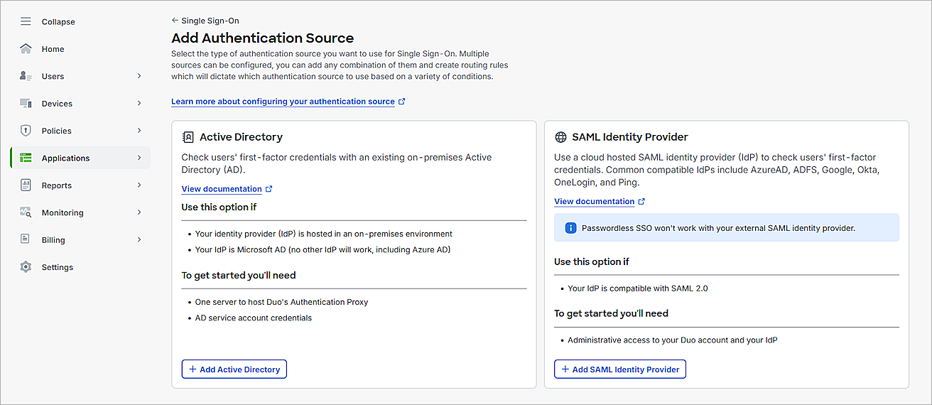Screen dimensions: 932x405
Task: Open the Reports menu item
Action: [57, 185]
